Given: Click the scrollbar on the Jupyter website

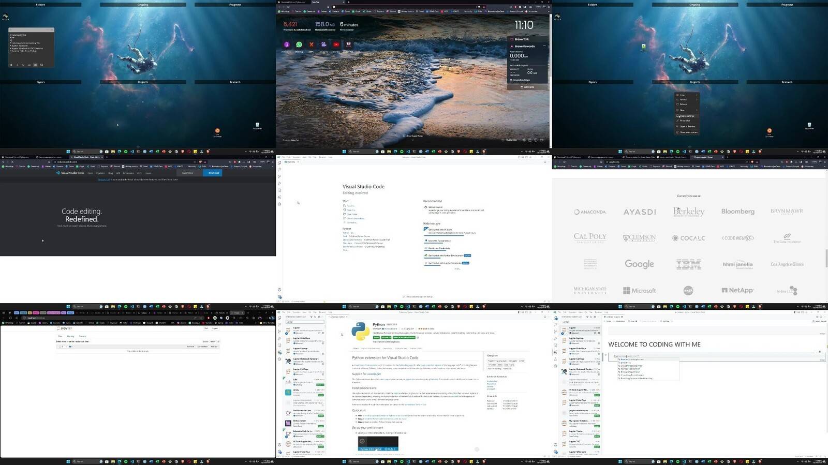Looking at the screenshot, I should click(x=826, y=258).
